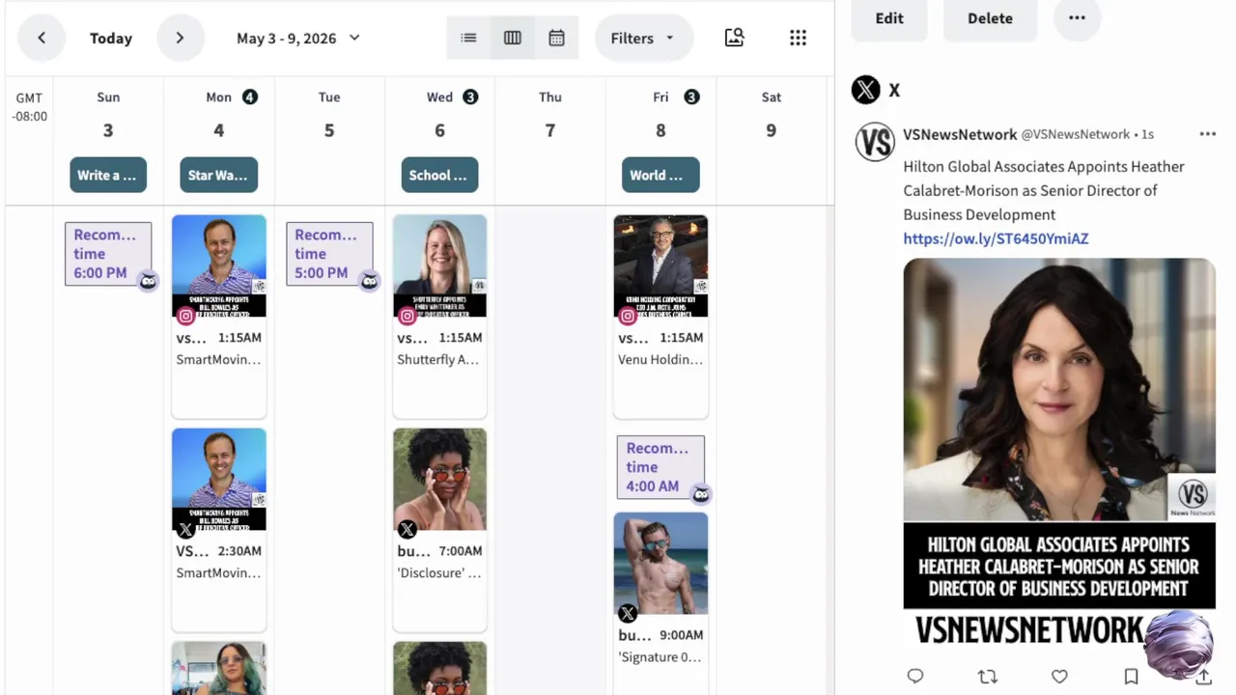Image resolution: width=1236 pixels, height=695 pixels.
Task: Click X badge on Friday 9:00AM post
Action: tap(628, 613)
